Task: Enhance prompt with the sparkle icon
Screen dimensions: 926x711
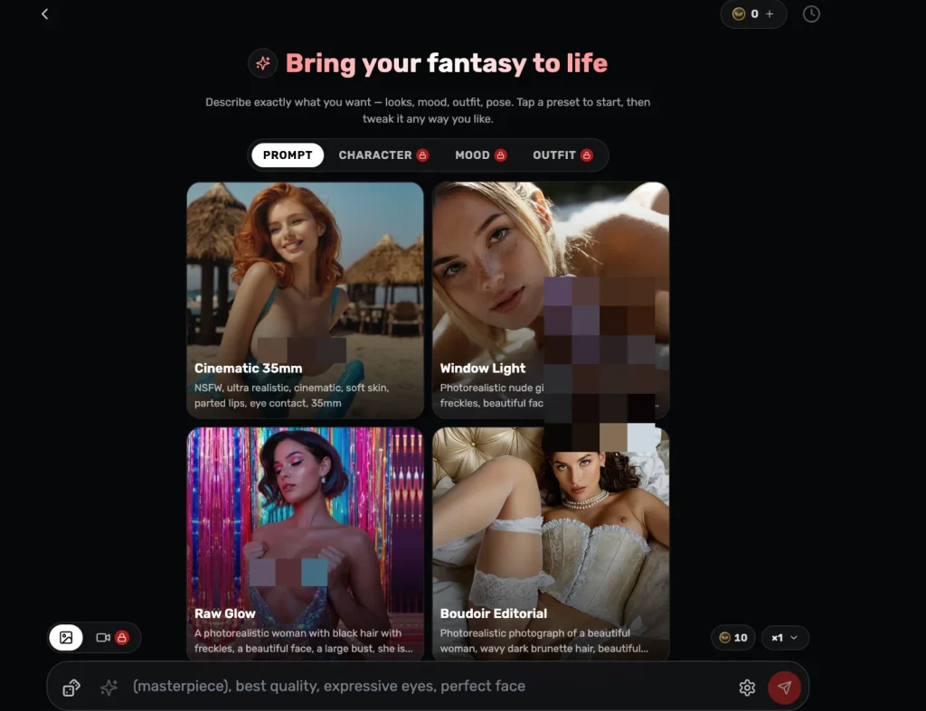Action: (109, 688)
